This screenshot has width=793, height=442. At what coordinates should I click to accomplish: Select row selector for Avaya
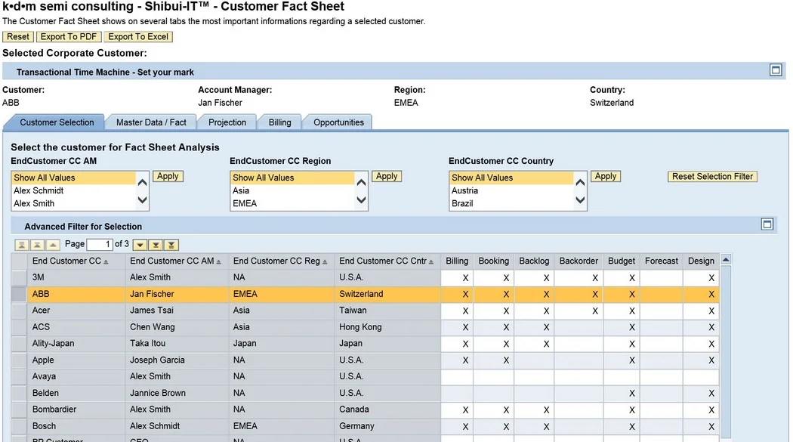[19, 376]
